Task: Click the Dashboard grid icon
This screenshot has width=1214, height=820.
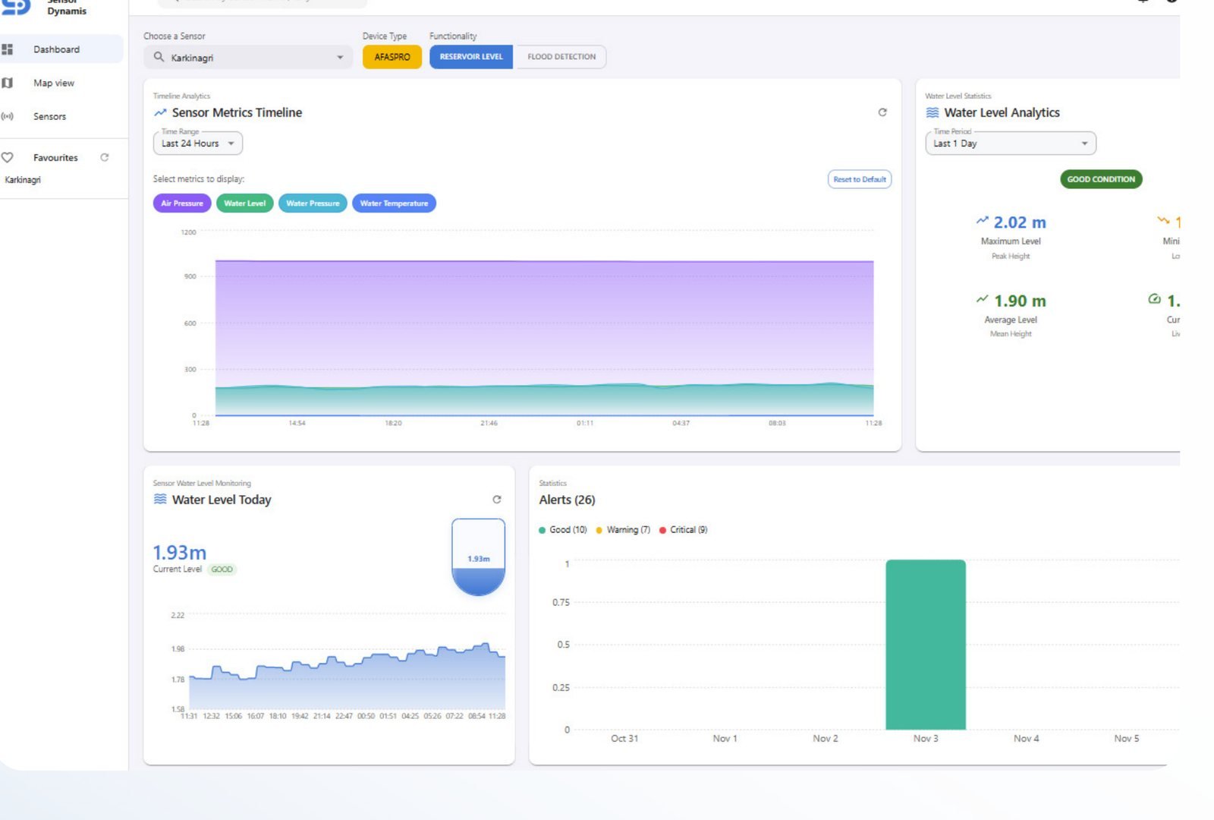Action: click(x=8, y=49)
